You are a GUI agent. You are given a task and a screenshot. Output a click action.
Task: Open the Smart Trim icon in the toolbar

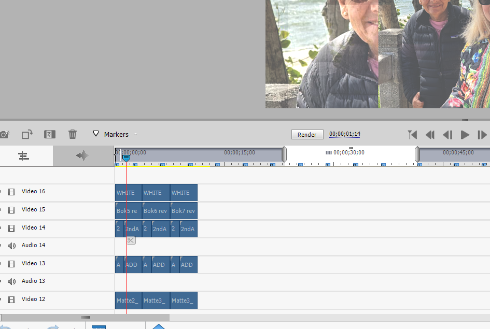pyautogui.click(x=50, y=134)
